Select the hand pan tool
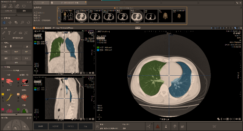Viewport: 243px width, 131px height. click(10, 22)
